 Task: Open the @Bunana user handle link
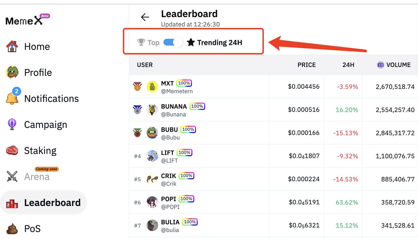tap(173, 114)
